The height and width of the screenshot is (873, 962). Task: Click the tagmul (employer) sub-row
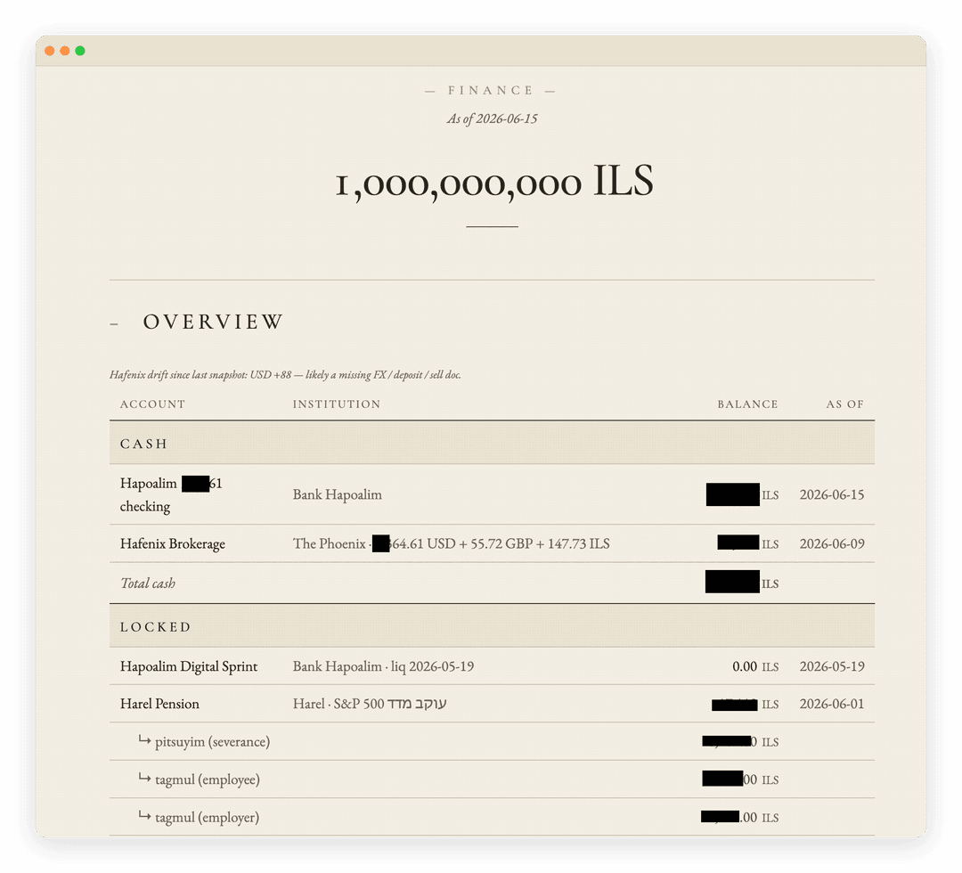click(x=492, y=817)
